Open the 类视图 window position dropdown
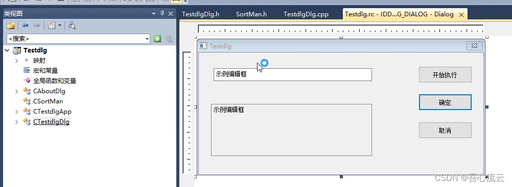 (x=154, y=14)
